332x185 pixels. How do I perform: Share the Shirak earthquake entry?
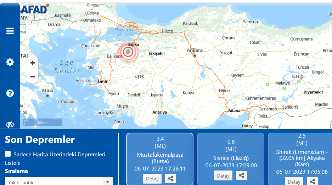312,181
